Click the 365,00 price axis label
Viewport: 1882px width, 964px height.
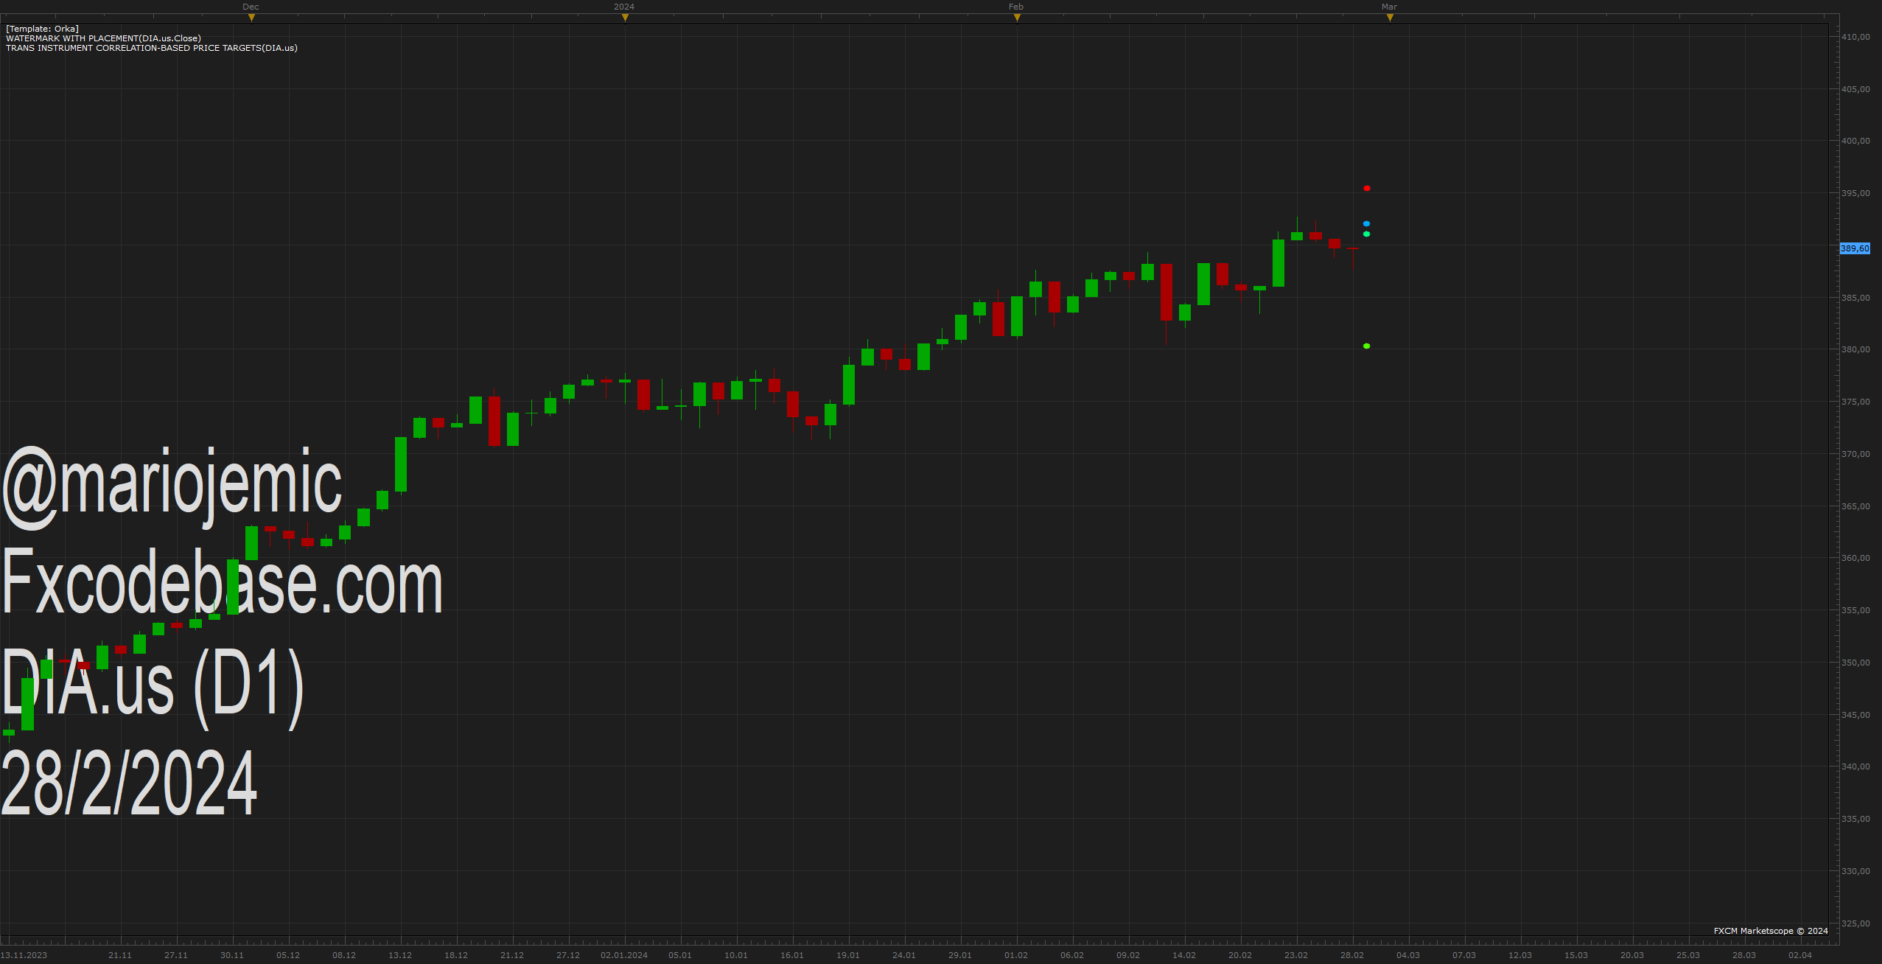click(1855, 506)
